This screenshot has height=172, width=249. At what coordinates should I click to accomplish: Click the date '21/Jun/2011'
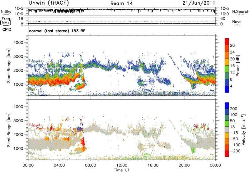[199, 3]
